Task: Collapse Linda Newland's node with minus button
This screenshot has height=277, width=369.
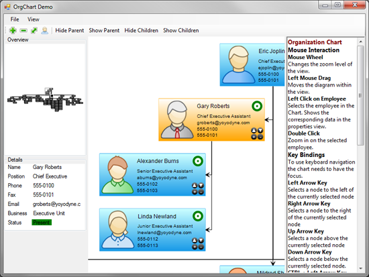Action: pyautogui.click(x=201, y=247)
